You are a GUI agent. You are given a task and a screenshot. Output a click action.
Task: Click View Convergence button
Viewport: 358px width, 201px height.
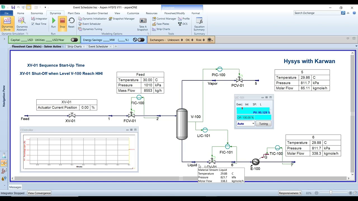click(39, 193)
